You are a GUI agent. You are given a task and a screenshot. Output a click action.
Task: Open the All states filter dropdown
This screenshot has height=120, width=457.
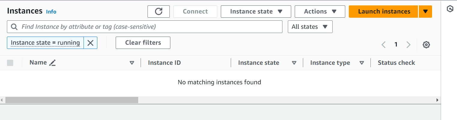click(310, 27)
